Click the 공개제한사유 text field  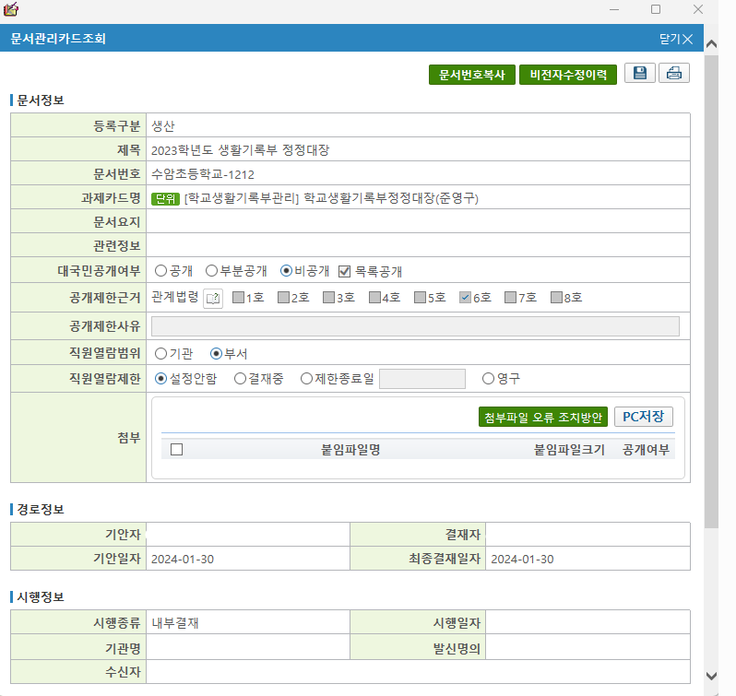tap(415, 326)
